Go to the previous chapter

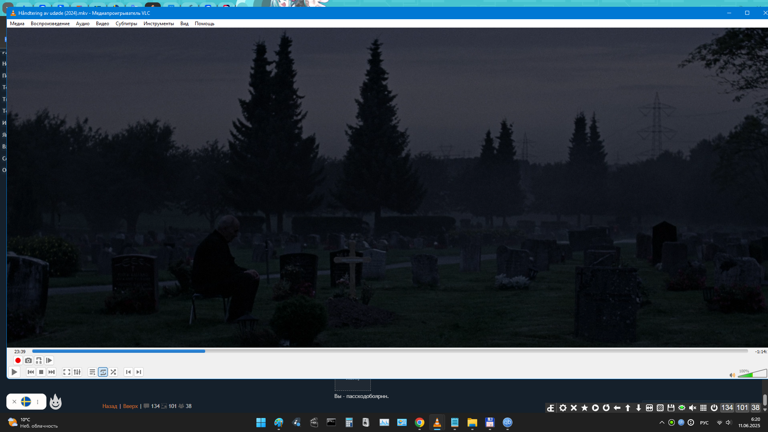tap(128, 372)
